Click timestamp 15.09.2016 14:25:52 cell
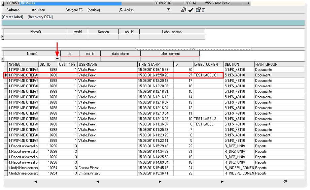 [156, 157]
